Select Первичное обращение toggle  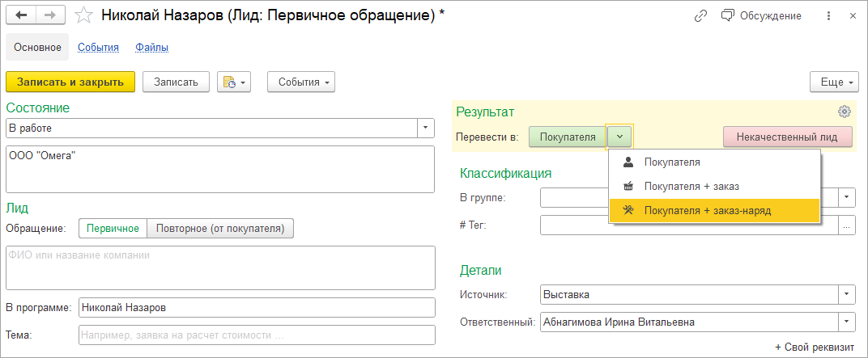pos(113,229)
